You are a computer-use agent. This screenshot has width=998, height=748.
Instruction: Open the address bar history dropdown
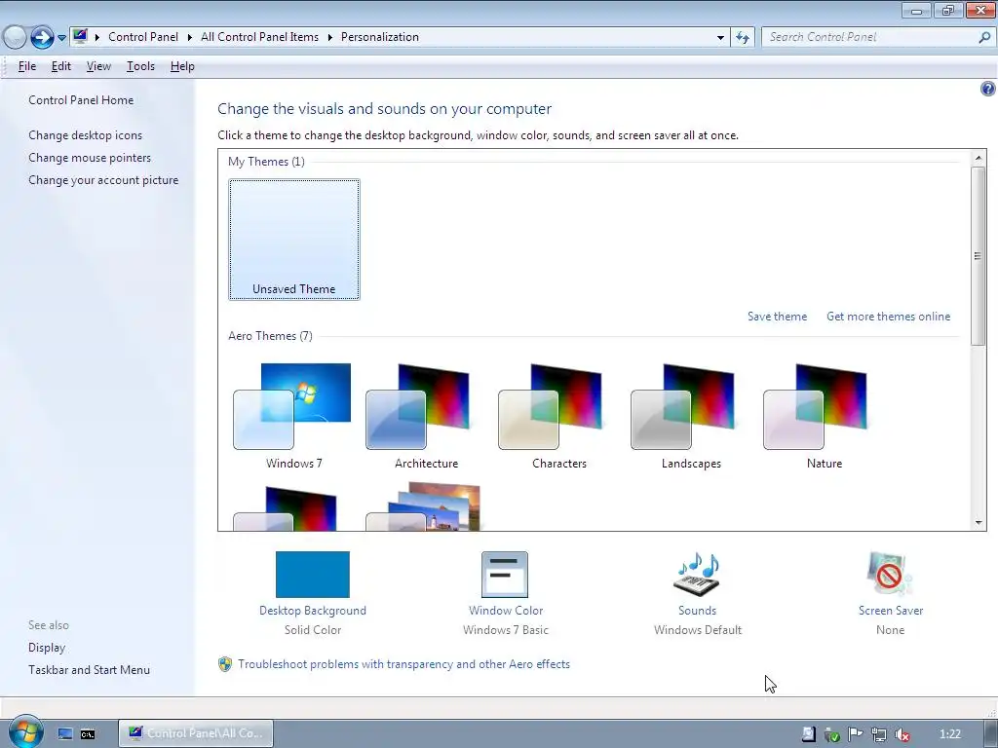(x=720, y=38)
